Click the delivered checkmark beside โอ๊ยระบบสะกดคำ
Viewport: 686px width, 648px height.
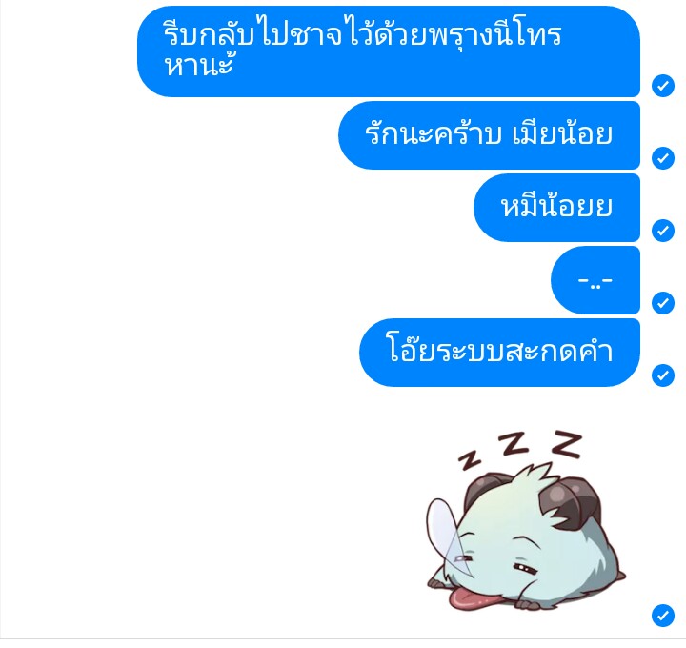click(x=663, y=375)
